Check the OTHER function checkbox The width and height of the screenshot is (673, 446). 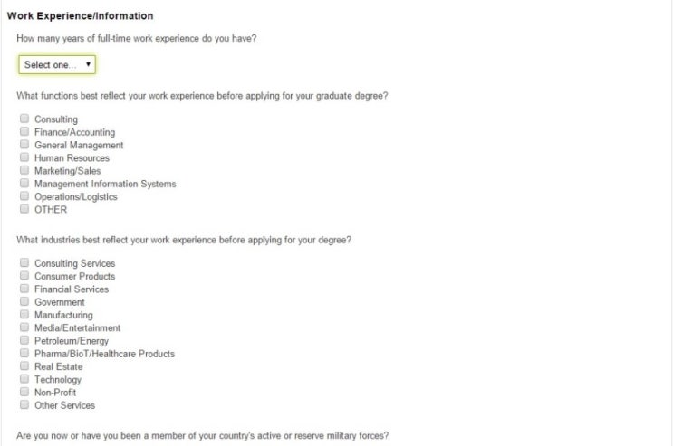(x=24, y=209)
